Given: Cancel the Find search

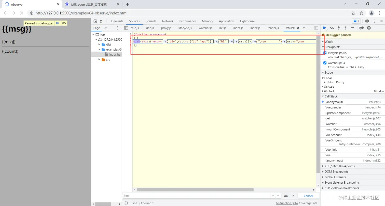Looking at the screenshot, I should coord(308,196).
